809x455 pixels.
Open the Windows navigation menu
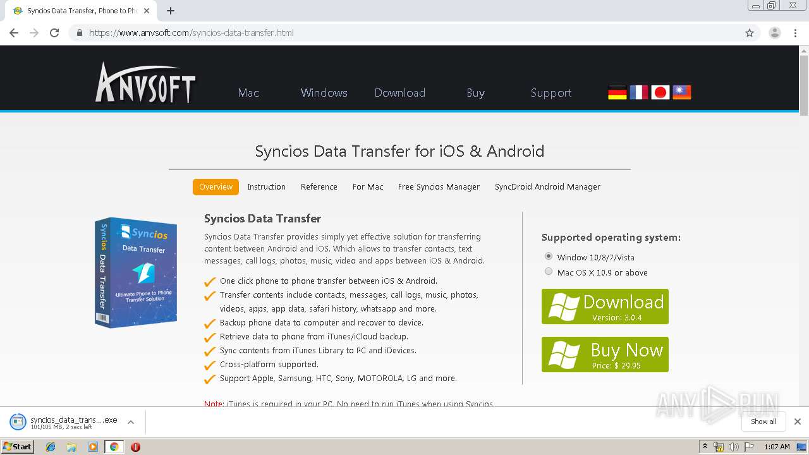point(324,93)
